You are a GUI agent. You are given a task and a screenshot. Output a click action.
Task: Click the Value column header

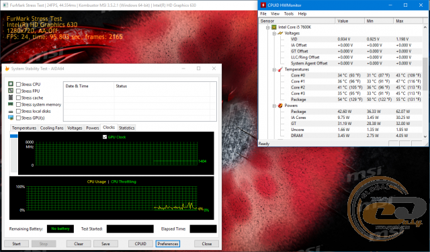point(349,21)
